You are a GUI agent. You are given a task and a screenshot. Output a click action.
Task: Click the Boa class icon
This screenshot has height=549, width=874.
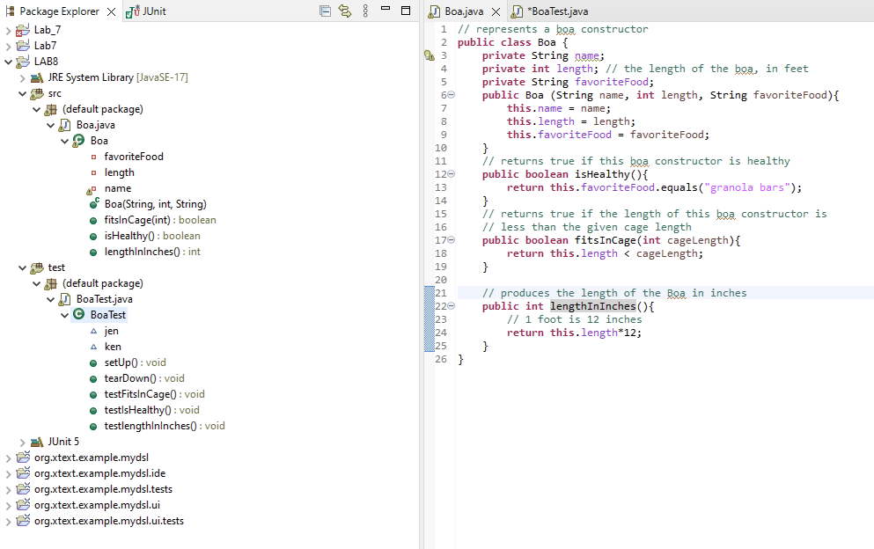[x=79, y=141]
